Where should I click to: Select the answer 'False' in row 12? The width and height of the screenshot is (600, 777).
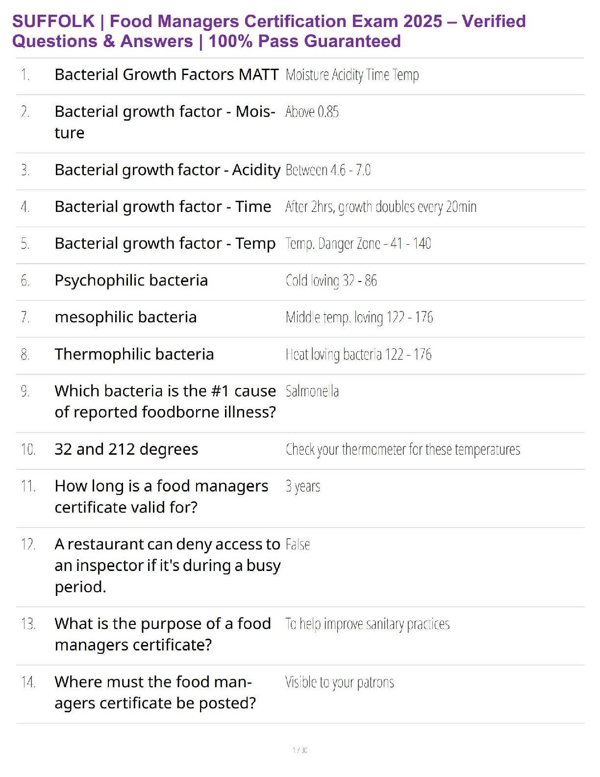click(298, 544)
